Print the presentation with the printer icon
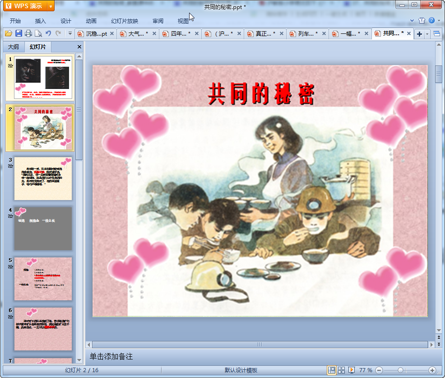445x378 pixels. 28,33
